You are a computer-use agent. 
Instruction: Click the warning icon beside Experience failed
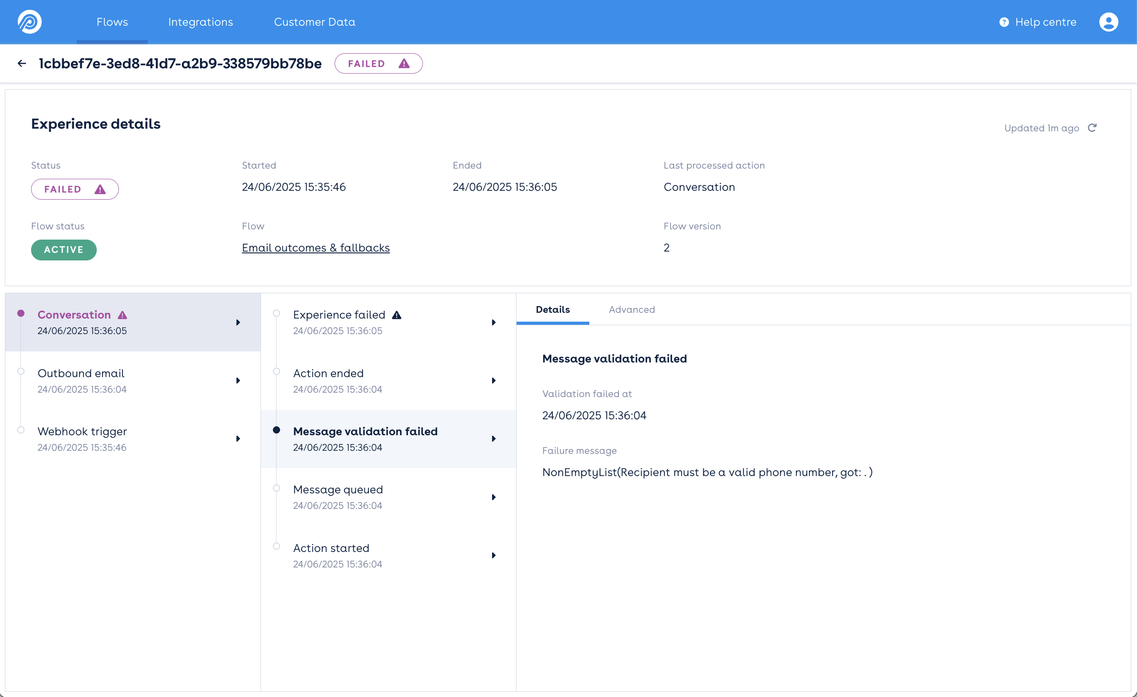[396, 315]
